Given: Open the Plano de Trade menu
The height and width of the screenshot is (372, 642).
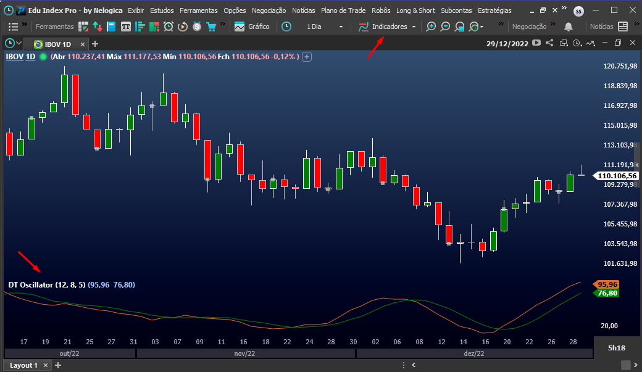Looking at the screenshot, I should click(343, 10).
